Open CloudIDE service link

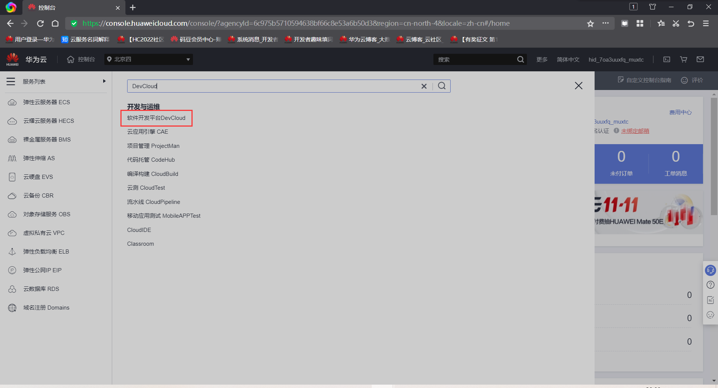pyautogui.click(x=139, y=230)
